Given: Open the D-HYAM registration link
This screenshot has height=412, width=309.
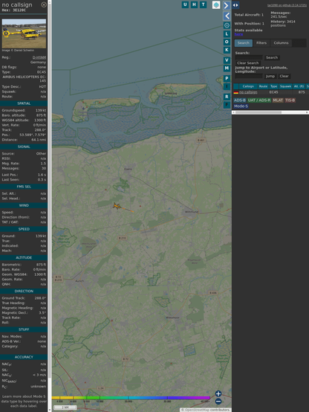Looking at the screenshot, I should point(39,57).
